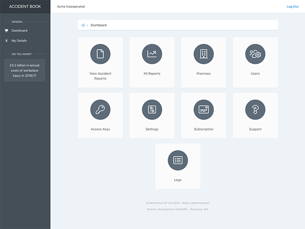This screenshot has height=229, width=305.
Task: Open the Access Keys key icon
Action: pyautogui.click(x=100, y=110)
